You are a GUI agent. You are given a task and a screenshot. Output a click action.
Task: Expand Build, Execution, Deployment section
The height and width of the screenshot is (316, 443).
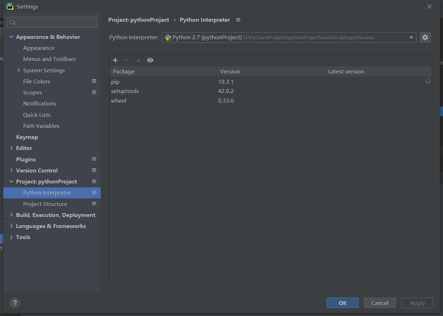[11, 215]
